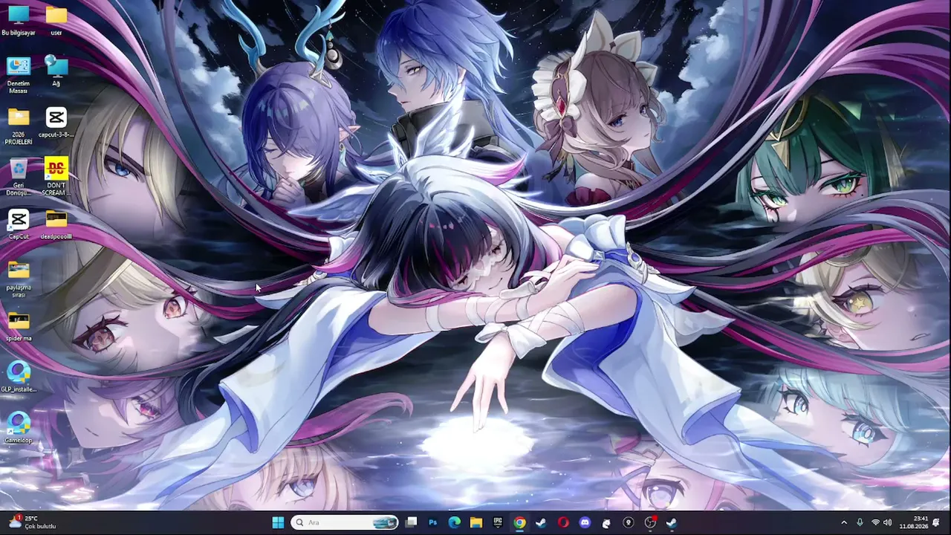Select the Denetim Masası desktop icon
951x535 pixels.
[19, 75]
